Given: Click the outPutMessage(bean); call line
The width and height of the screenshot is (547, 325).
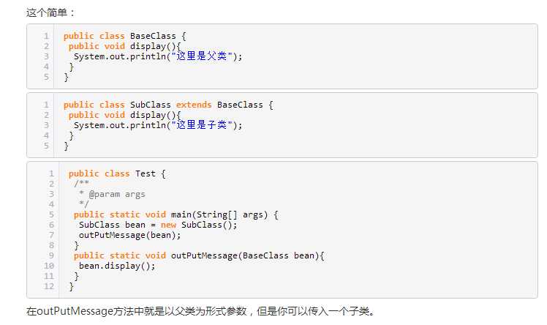Looking at the screenshot, I should (129, 235).
